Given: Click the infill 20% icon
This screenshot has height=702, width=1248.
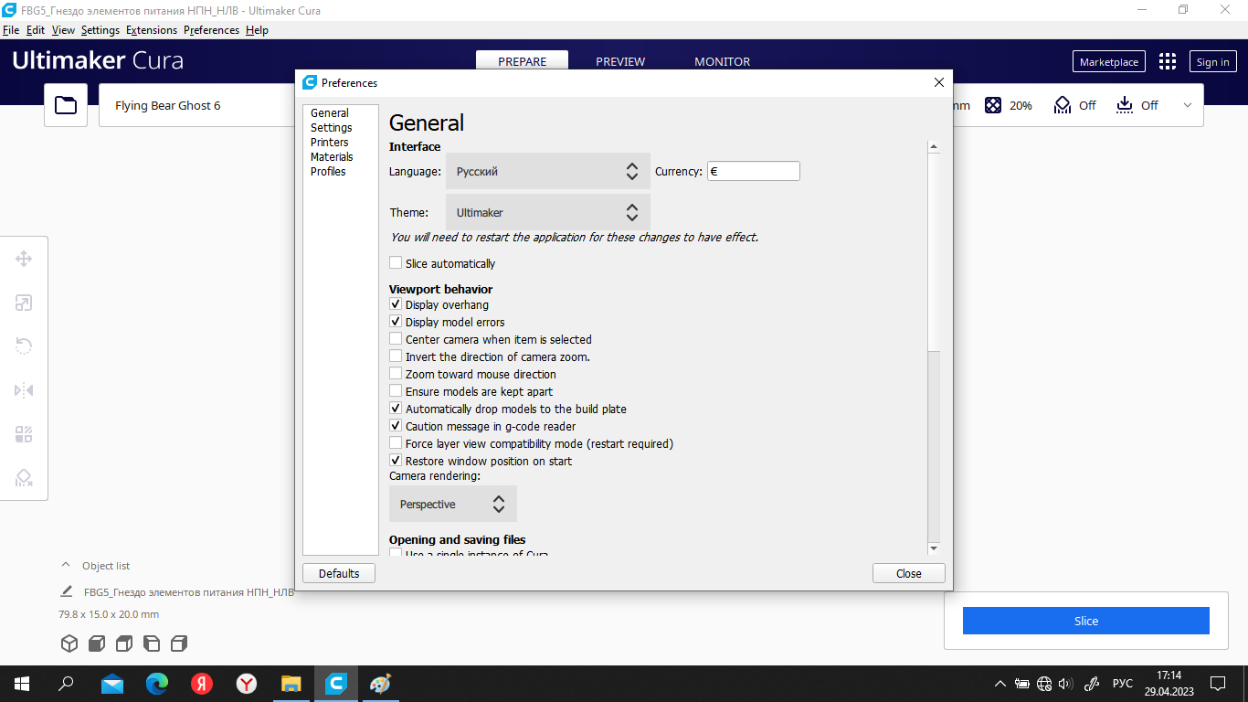Looking at the screenshot, I should pos(993,105).
